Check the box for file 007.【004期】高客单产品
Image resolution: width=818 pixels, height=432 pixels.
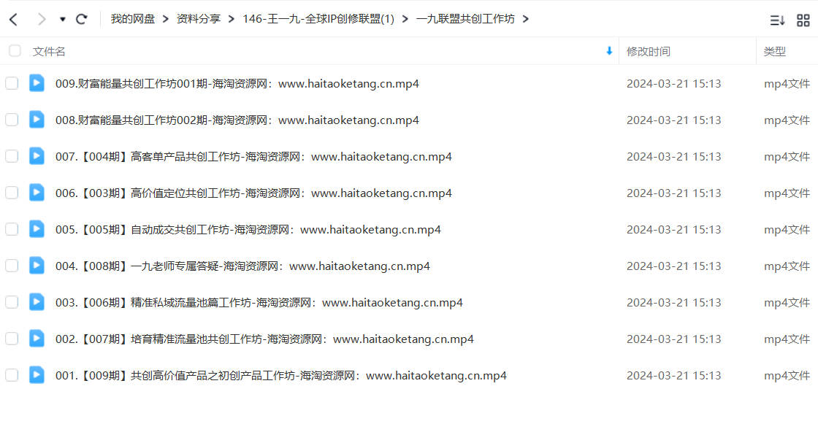[12, 156]
